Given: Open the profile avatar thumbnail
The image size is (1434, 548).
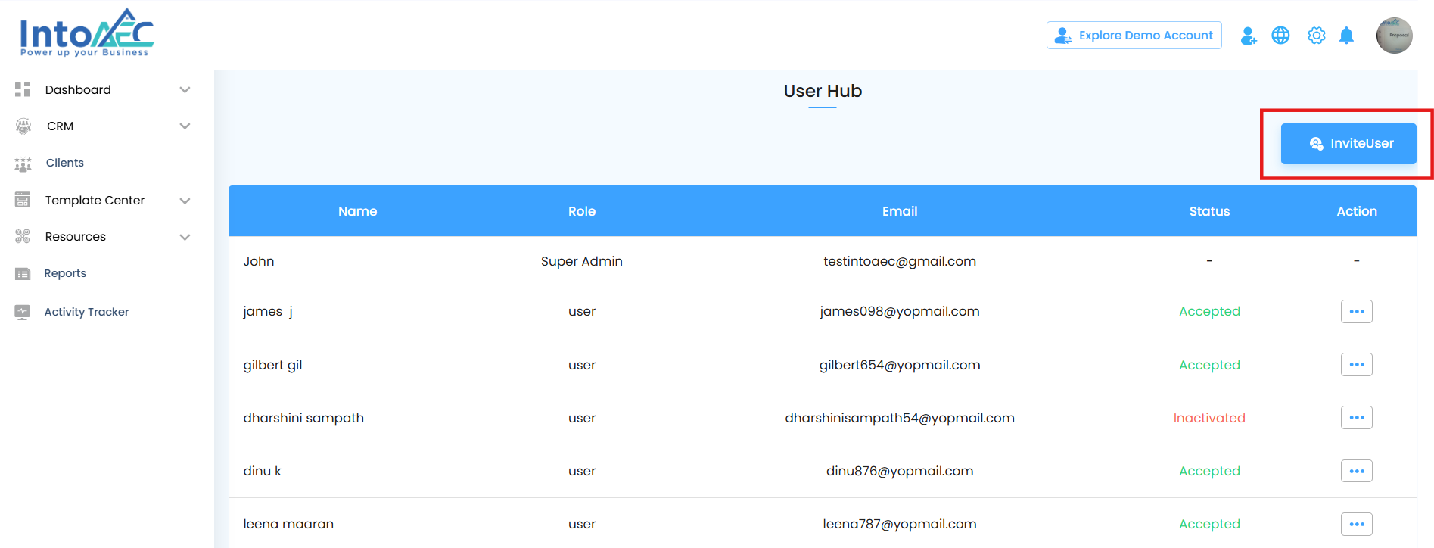Looking at the screenshot, I should pos(1394,36).
